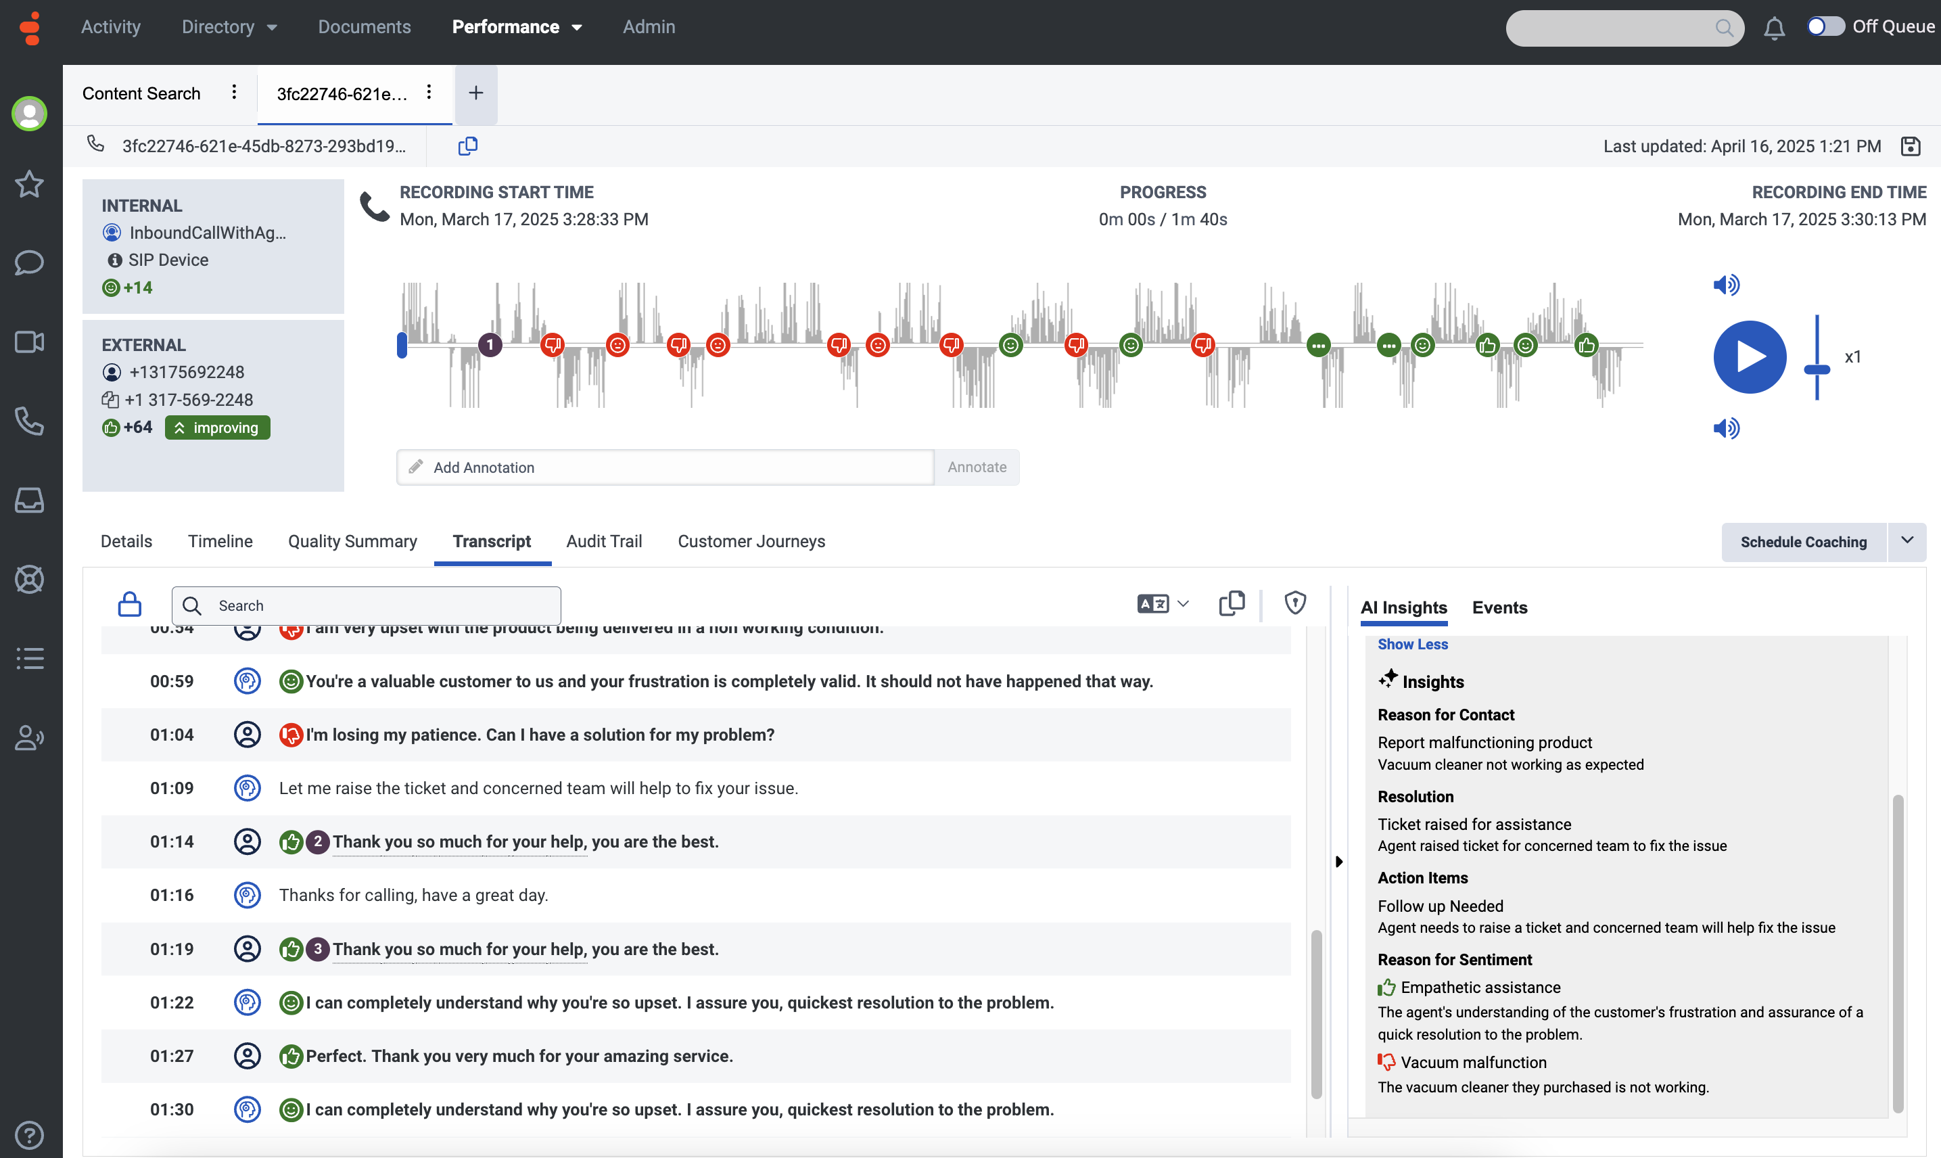Screen dimensions: 1941x1158
Task: Open the Events tab
Action: pyautogui.click(x=1499, y=607)
